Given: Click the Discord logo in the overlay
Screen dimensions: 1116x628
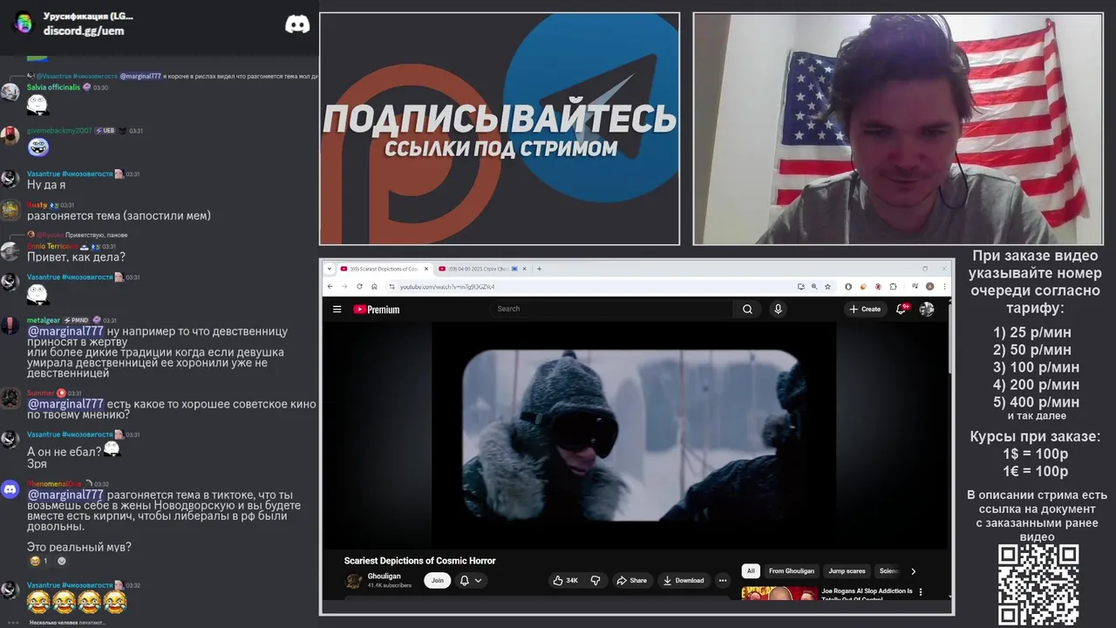Looking at the screenshot, I should [297, 24].
